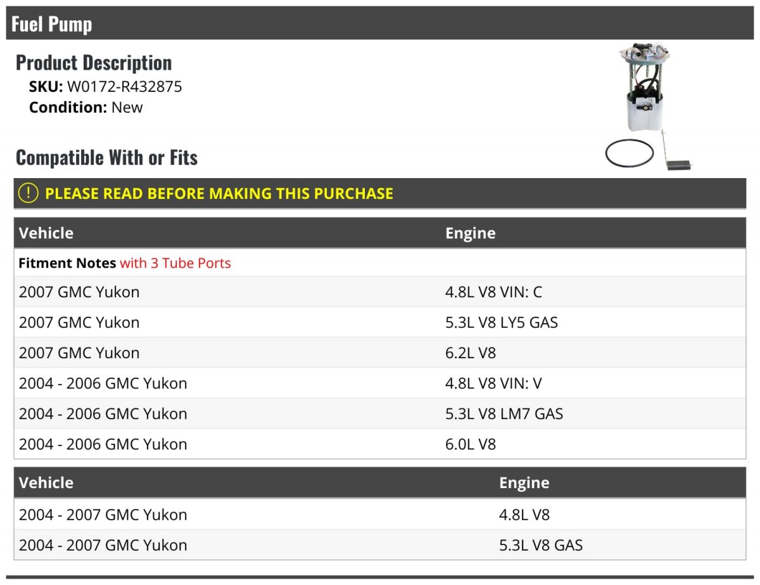The image size is (760, 585).
Task: Click the Compatible With or Fits heading
Action: (106, 157)
